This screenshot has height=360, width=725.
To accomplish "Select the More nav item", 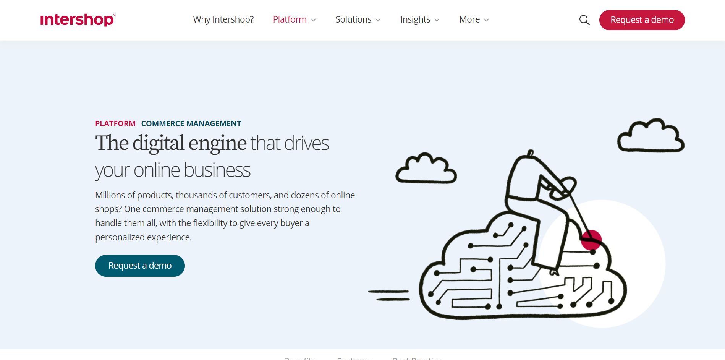I will click(469, 19).
